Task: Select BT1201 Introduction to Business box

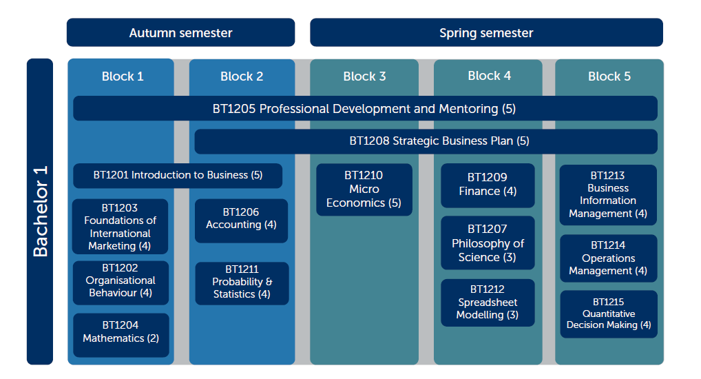Action: click(x=178, y=176)
